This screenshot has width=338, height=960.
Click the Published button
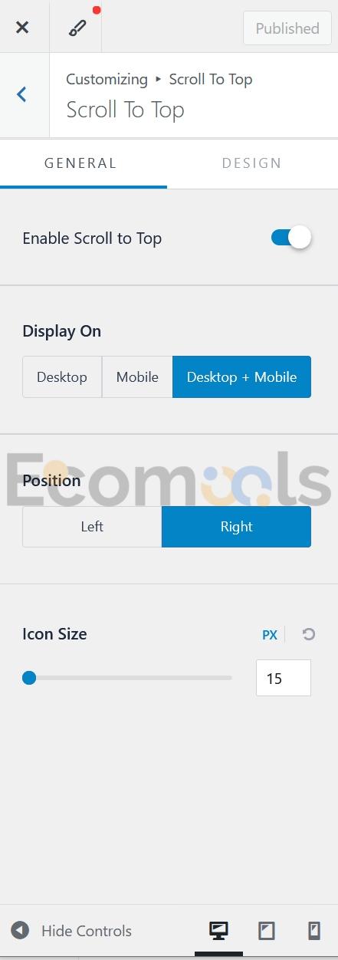(x=287, y=28)
